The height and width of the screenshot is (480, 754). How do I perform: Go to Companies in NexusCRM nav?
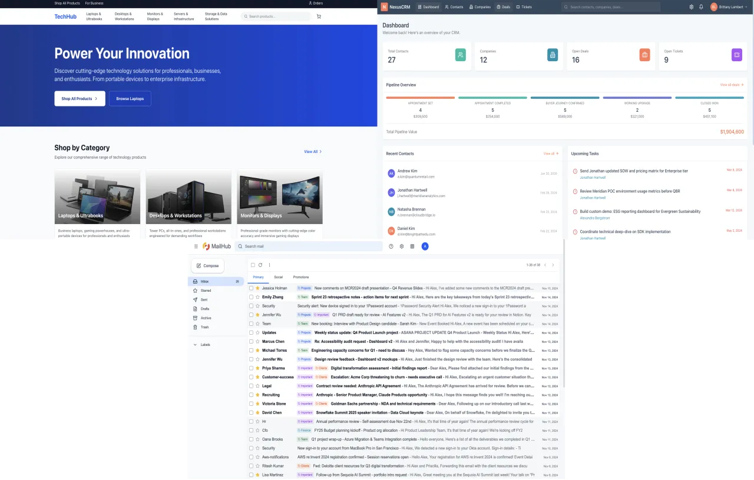click(x=479, y=7)
